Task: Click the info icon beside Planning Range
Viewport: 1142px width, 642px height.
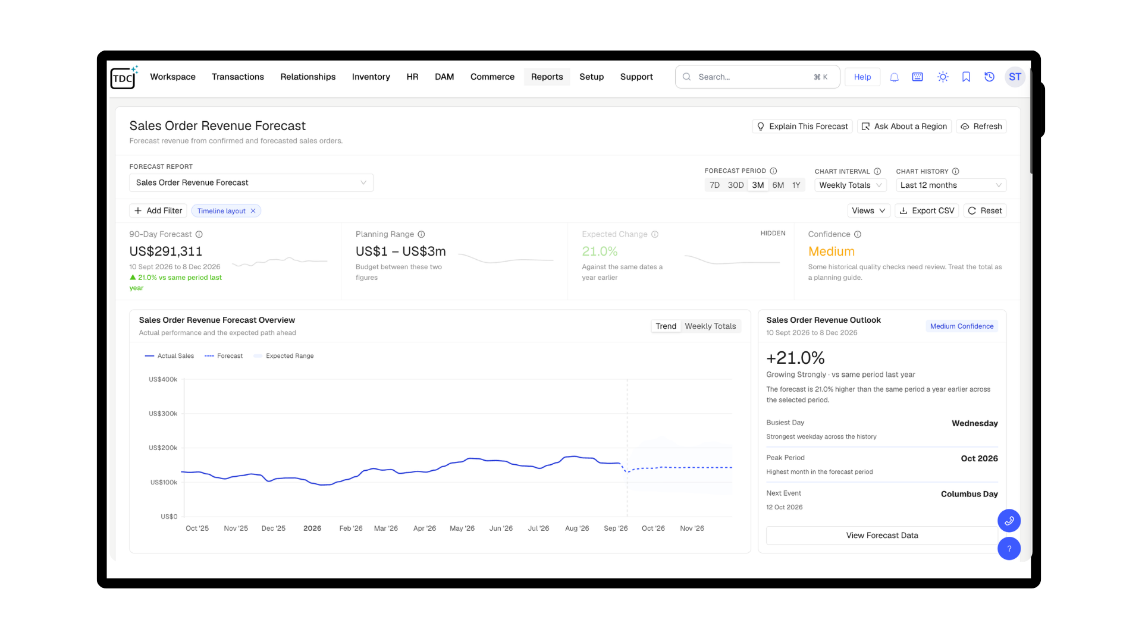Action: [421, 234]
